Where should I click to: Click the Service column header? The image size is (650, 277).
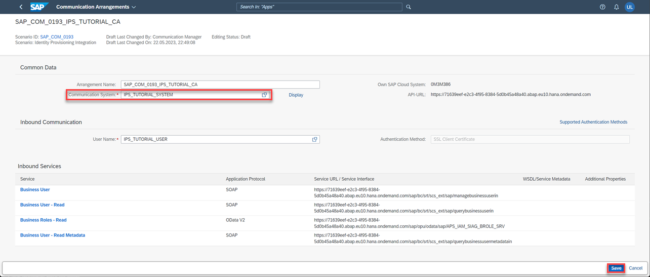tap(27, 179)
